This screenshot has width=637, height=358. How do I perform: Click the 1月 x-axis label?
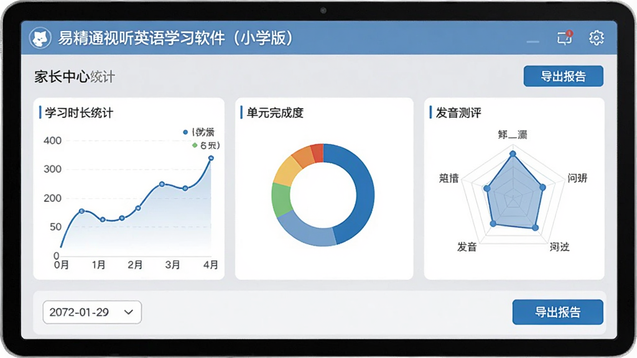pyautogui.click(x=98, y=265)
